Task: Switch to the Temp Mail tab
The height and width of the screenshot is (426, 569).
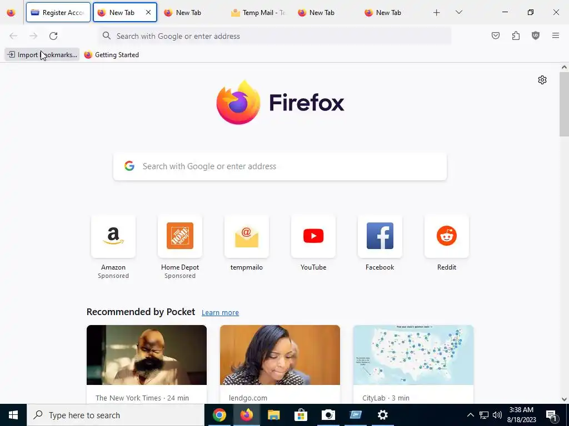Action: (258, 12)
